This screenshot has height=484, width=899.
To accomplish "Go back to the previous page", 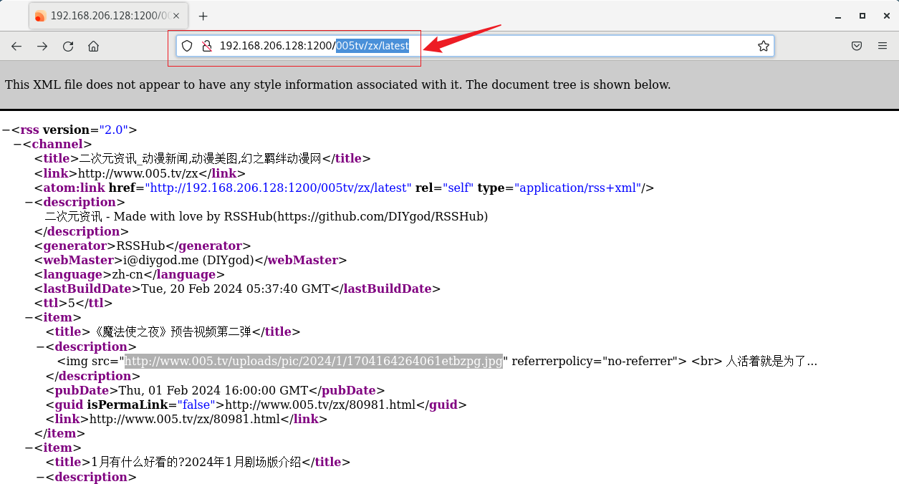I will 16,46.
